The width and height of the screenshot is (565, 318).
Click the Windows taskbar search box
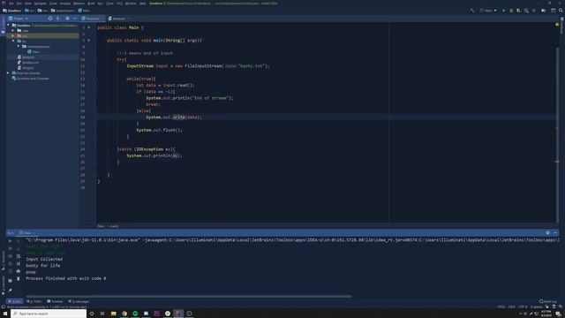coord(49,314)
